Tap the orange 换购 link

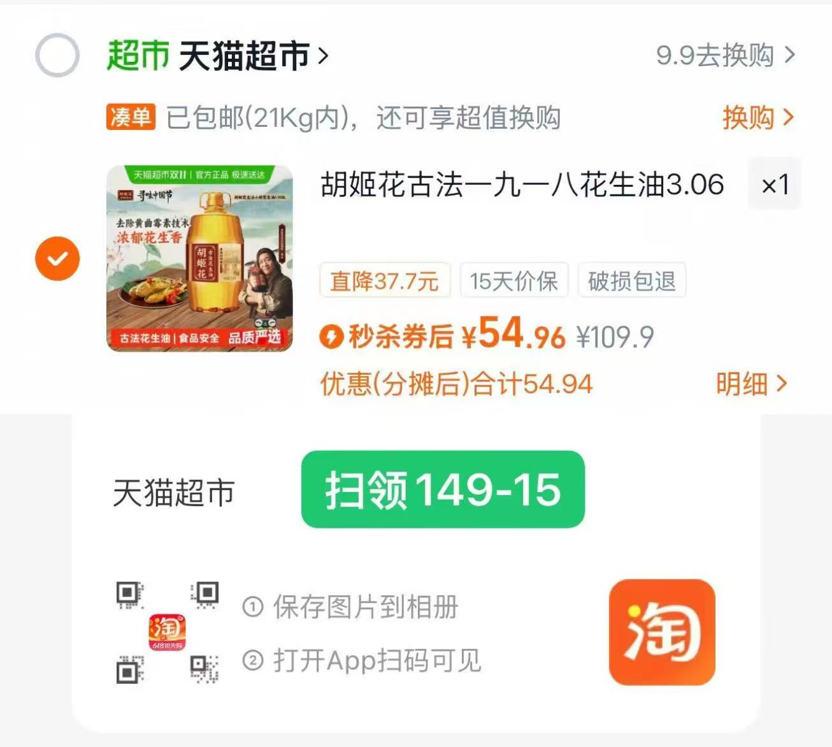(x=758, y=118)
